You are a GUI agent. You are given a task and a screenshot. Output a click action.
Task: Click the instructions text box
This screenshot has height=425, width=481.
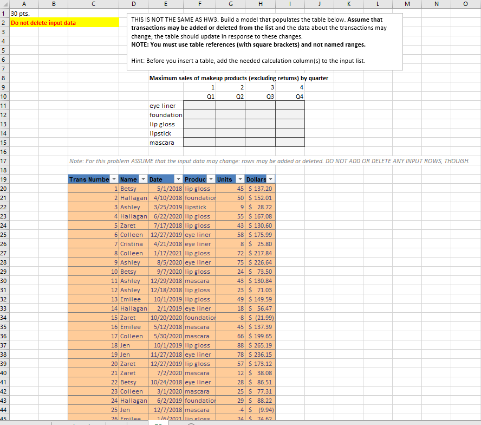click(x=265, y=42)
